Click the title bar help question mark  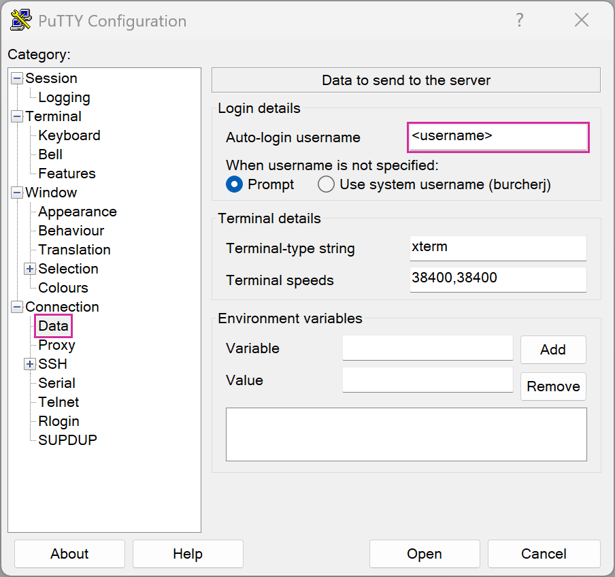coord(520,20)
